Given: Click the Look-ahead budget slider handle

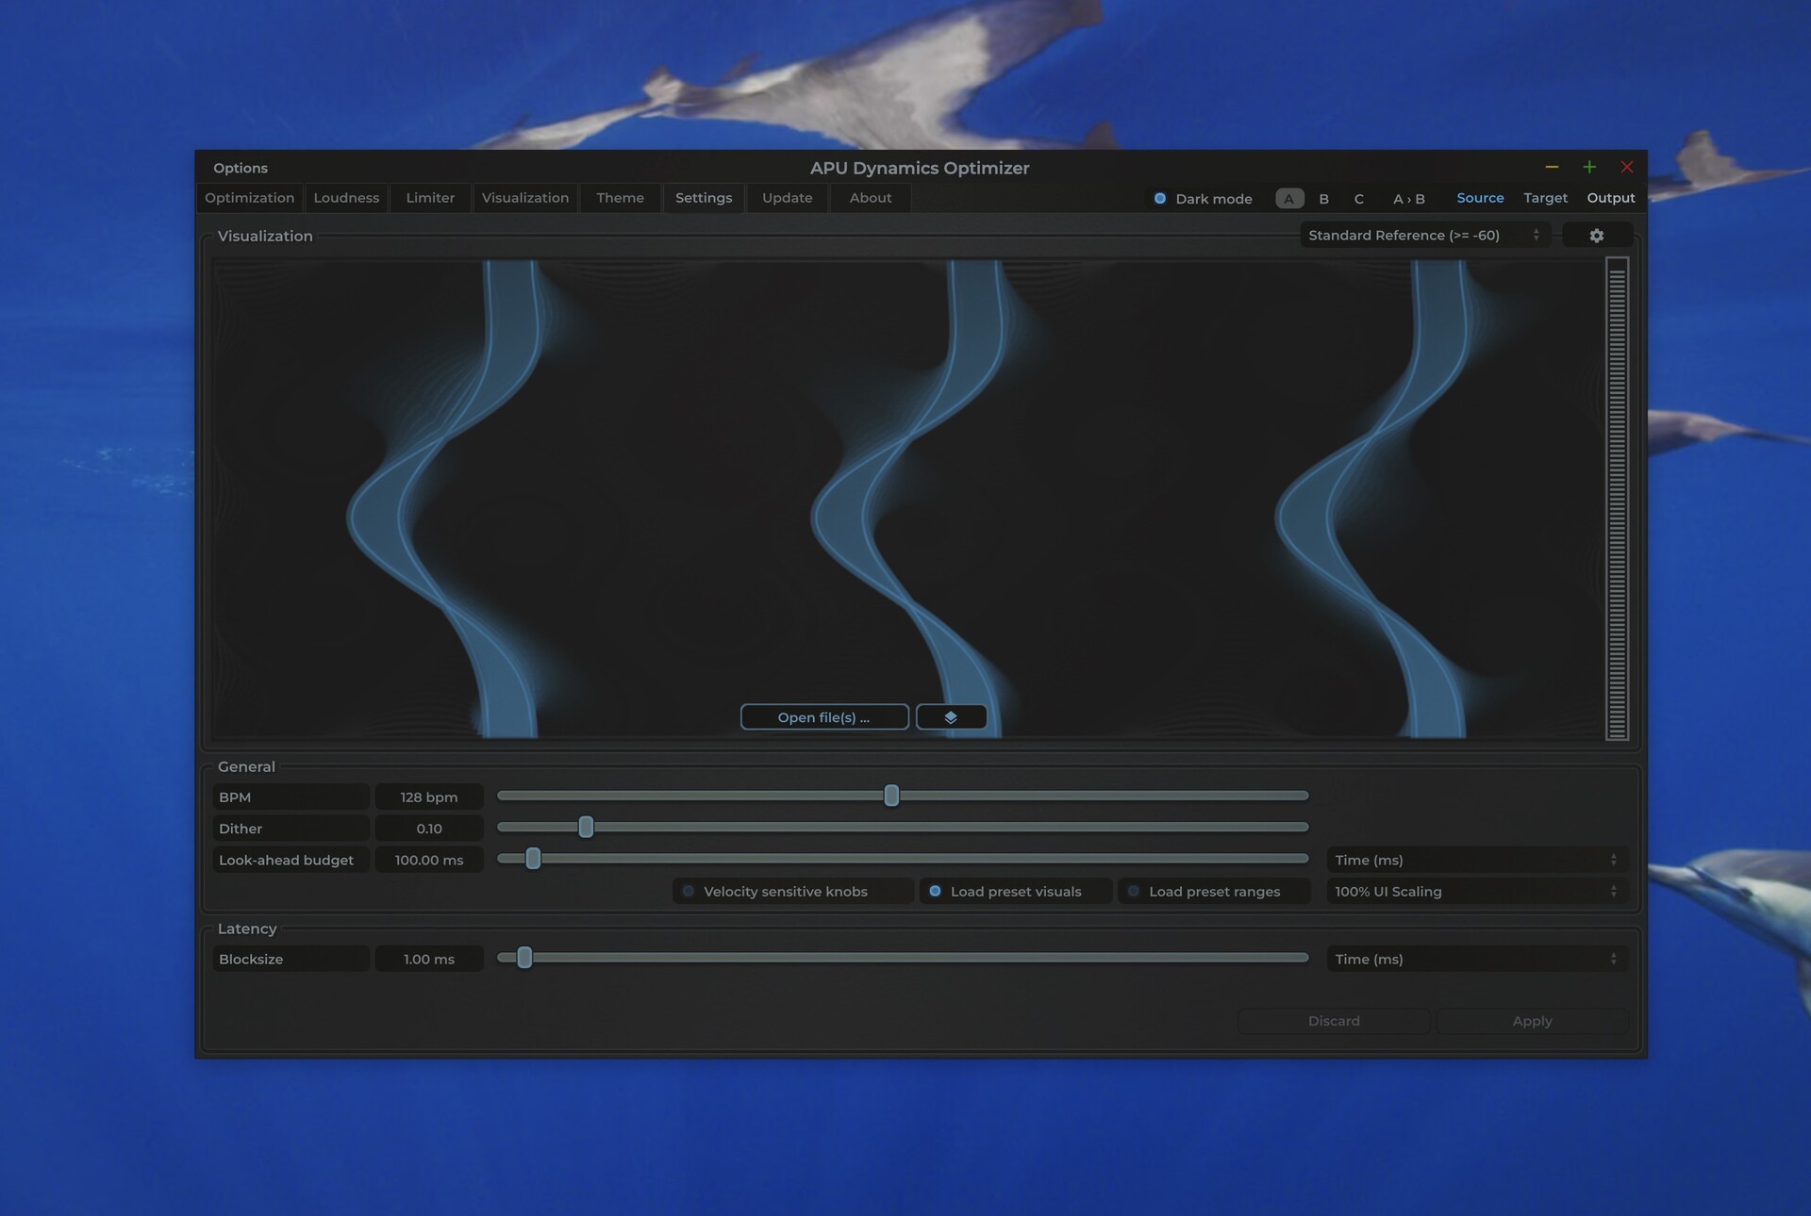Looking at the screenshot, I should (533, 858).
